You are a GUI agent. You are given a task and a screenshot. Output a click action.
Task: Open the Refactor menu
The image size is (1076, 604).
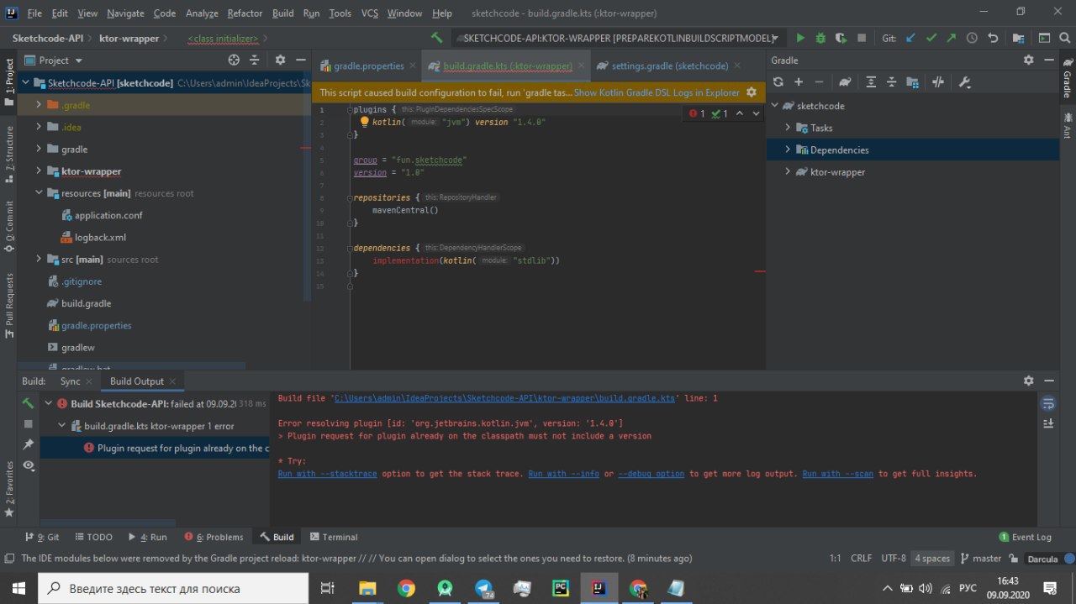click(x=245, y=13)
